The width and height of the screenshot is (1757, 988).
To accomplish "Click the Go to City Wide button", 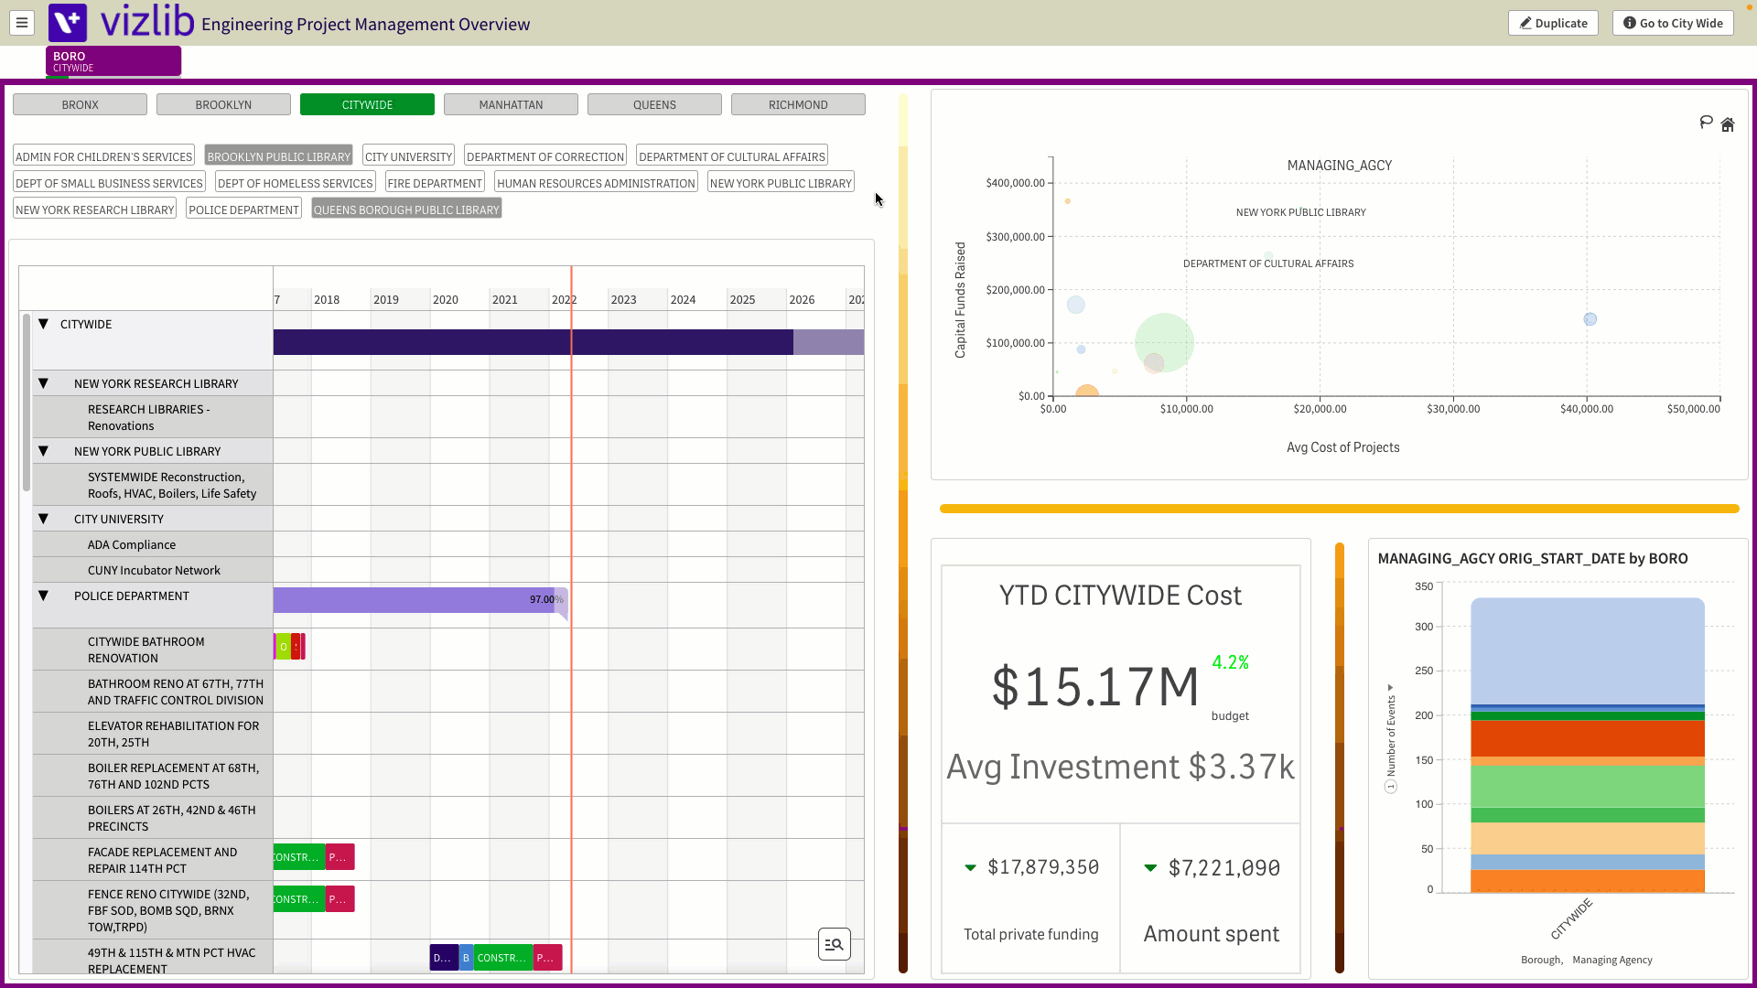I will click(1672, 23).
